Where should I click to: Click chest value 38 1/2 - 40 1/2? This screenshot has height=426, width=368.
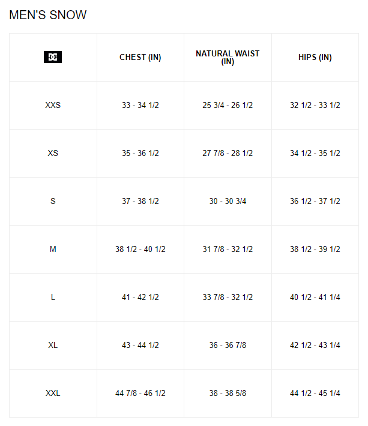click(x=140, y=249)
